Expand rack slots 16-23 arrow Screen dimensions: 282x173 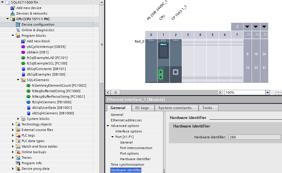pyautogui.click(x=256, y=27)
